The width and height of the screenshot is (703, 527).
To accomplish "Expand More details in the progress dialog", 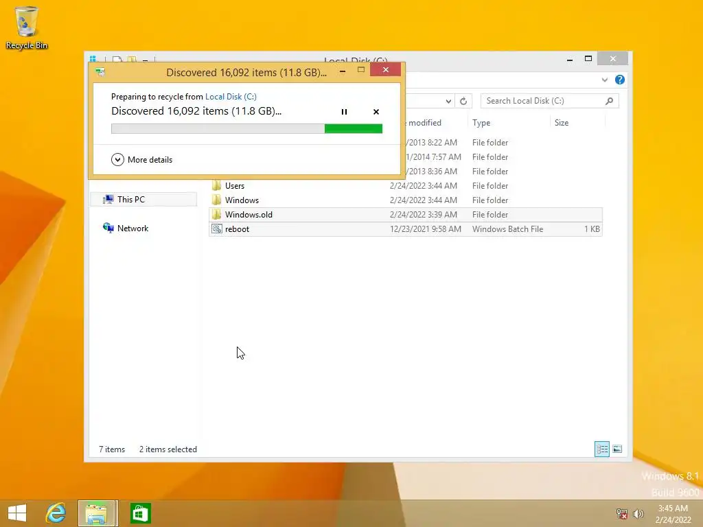I will tap(141, 159).
